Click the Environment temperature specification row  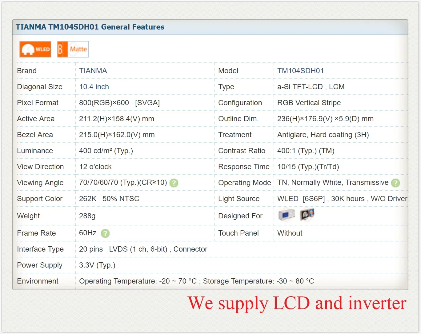[x=196, y=281]
